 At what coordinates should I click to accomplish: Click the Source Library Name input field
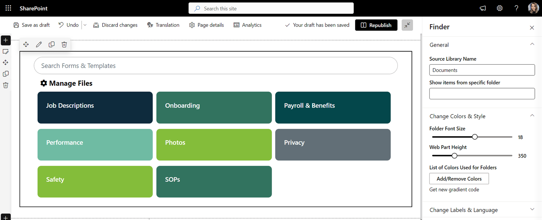pos(482,70)
